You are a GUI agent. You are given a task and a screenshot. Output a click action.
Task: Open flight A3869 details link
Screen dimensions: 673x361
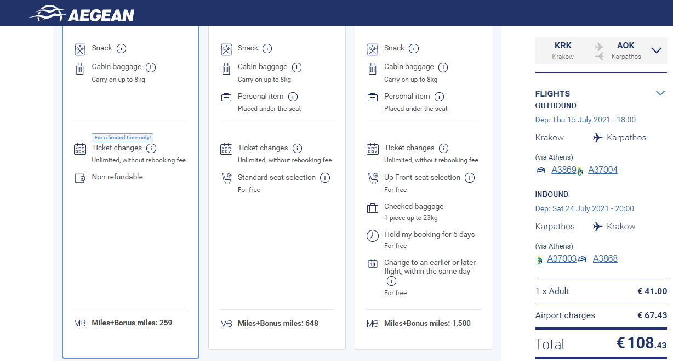[563, 170]
